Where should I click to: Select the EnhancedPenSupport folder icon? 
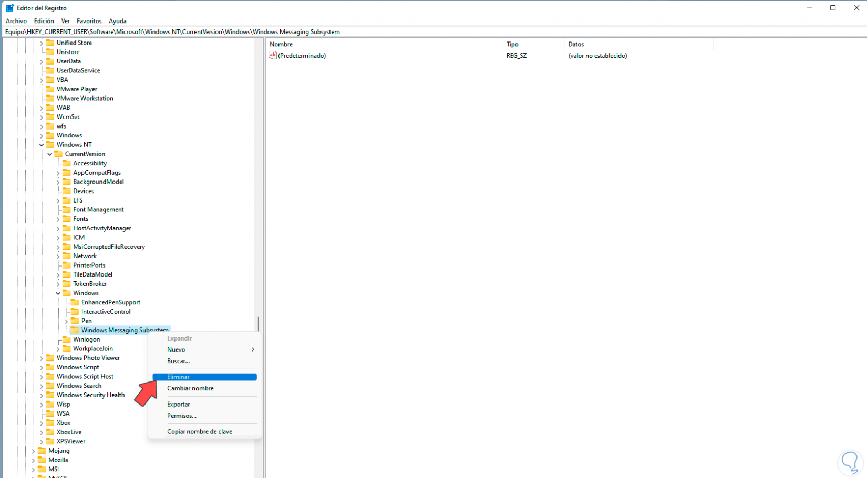(x=75, y=302)
